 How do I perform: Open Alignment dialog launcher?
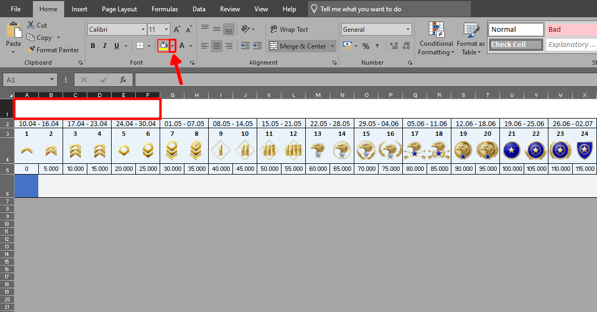tap(334, 63)
